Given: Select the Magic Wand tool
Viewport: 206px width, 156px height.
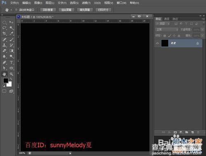Looking at the screenshot, I should [x=12, y=28].
